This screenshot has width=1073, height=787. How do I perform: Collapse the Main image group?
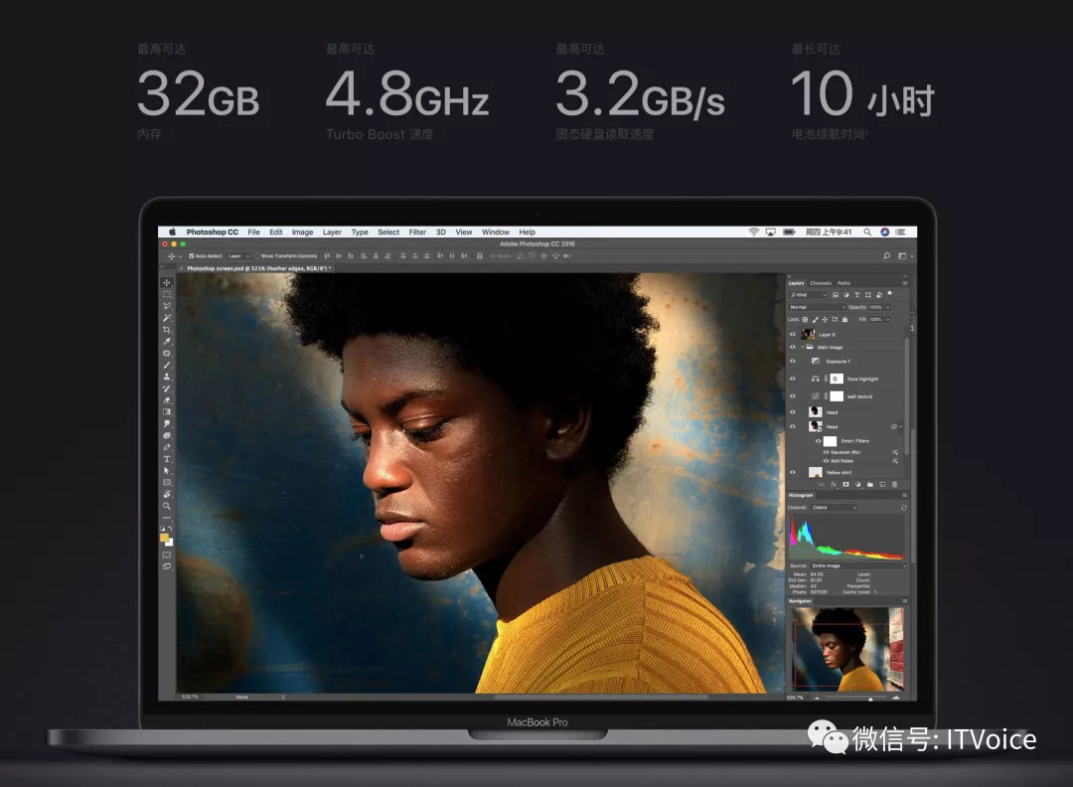[x=802, y=348]
